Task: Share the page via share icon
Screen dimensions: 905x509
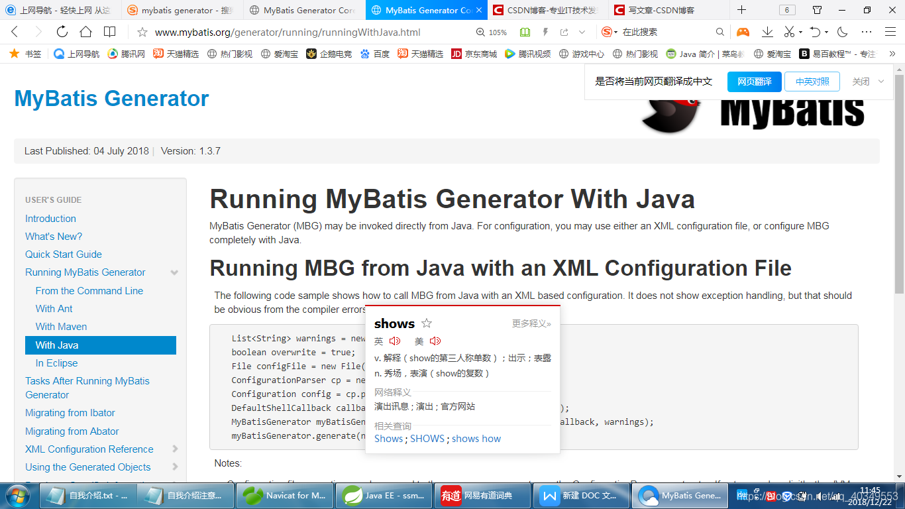Action: tap(564, 32)
